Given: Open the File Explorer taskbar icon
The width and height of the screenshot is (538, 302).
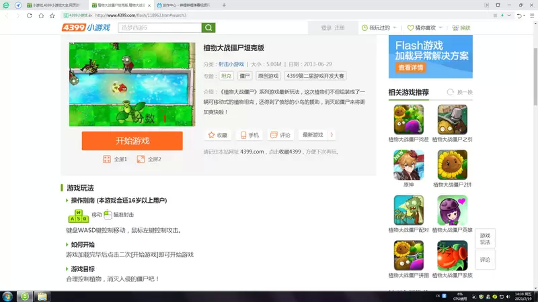Looking at the screenshot, I should point(42,296).
